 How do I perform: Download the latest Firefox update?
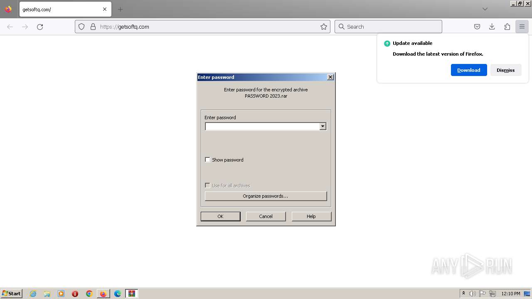[469, 70]
